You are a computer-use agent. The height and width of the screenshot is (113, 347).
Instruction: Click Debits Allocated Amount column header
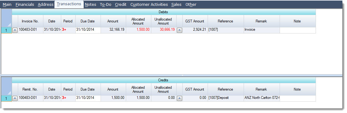coord(138,21)
